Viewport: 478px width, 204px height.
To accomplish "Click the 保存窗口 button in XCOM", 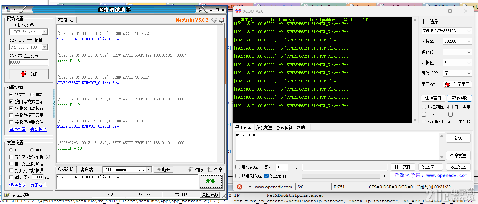I will tap(433, 98).
